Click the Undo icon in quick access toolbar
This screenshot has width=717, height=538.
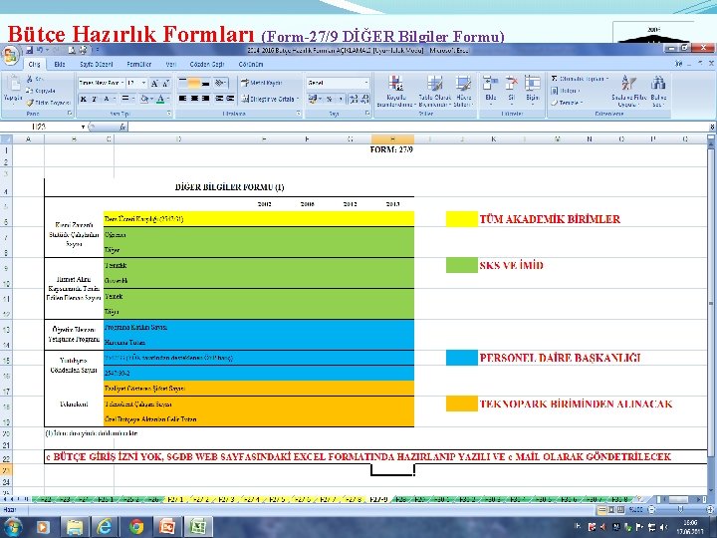(x=40, y=50)
